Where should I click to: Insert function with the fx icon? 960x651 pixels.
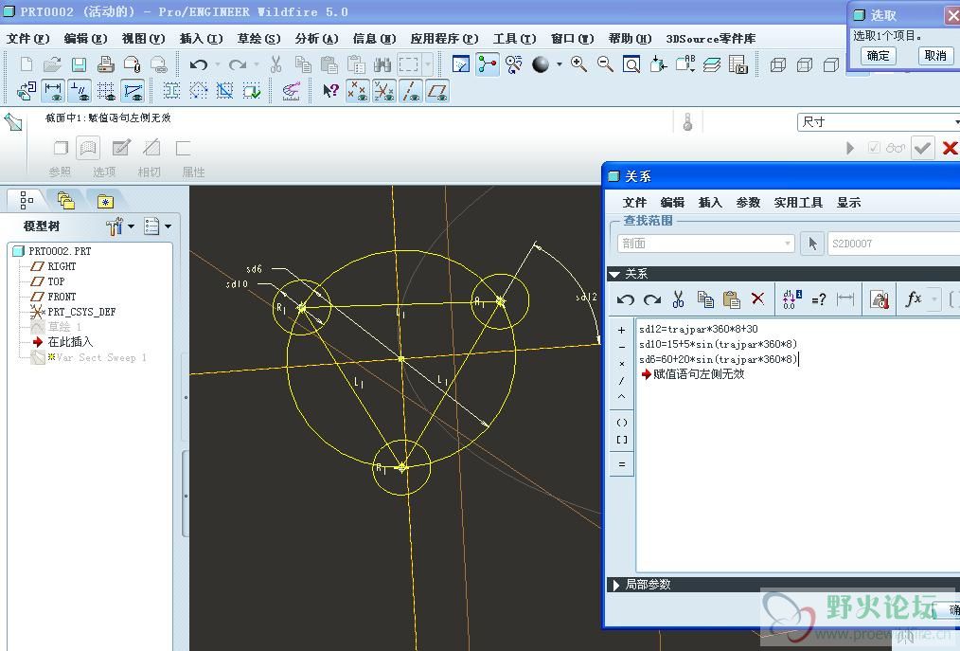tap(914, 298)
